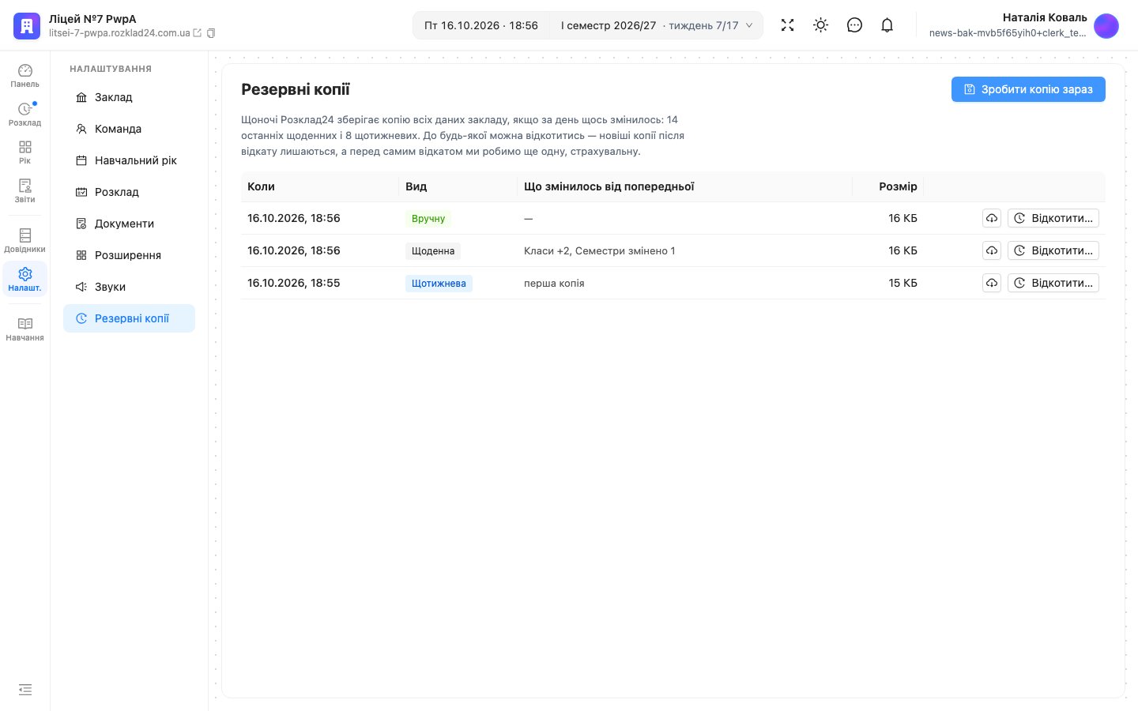This screenshot has height=711, width=1138.
Task: Open Довідники in the left rail
Action: (25, 241)
